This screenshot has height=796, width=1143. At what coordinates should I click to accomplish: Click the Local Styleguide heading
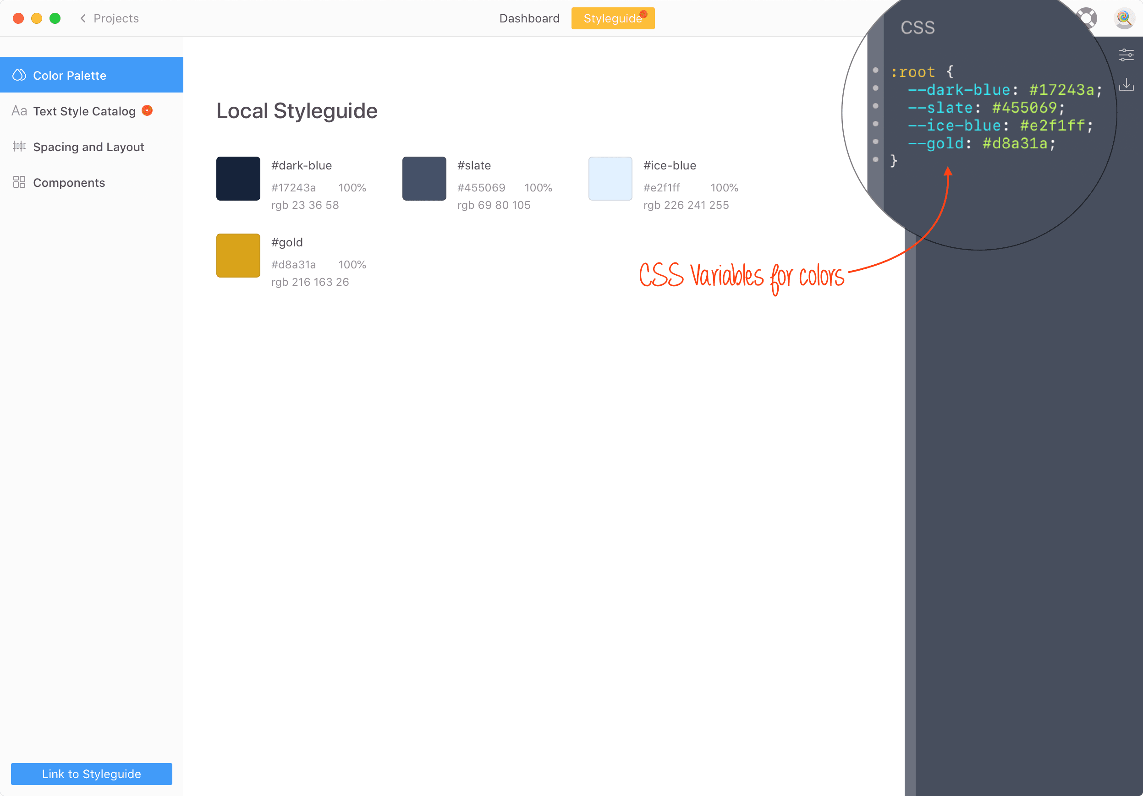(x=297, y=110)
